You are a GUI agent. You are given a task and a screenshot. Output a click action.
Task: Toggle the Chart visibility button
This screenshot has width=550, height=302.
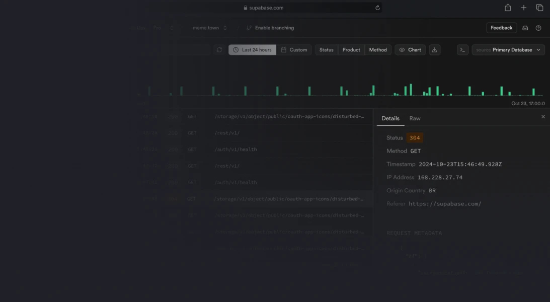(410, 50)
